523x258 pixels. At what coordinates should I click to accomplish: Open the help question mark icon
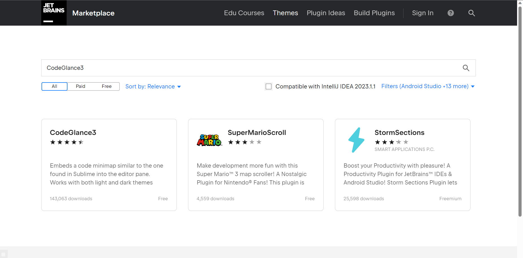[x=451, y=13]
